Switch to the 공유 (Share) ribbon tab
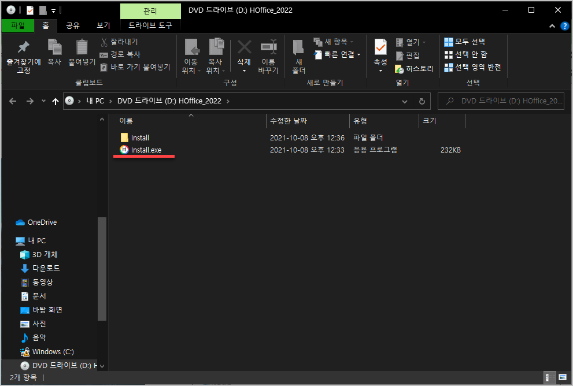 pos(72,25)
